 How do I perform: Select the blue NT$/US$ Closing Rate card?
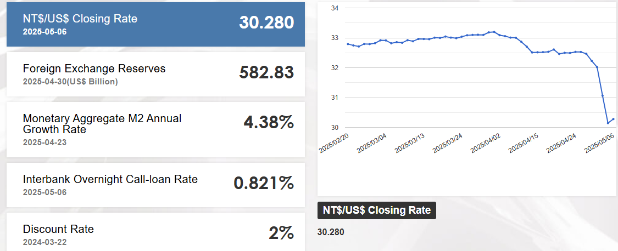155,24
